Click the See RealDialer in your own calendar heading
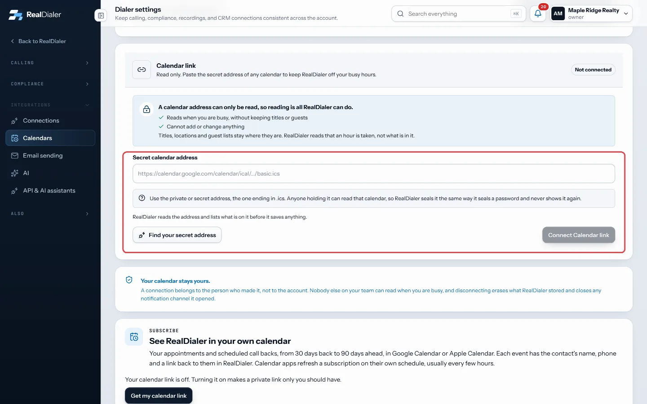This screenshot has width=647, height=404. click(220, 341)
